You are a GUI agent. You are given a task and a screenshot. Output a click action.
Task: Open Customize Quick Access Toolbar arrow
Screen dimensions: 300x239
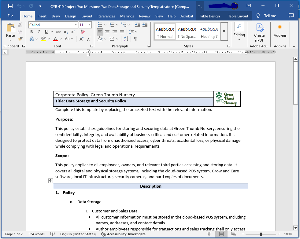(x=40, y=6)
